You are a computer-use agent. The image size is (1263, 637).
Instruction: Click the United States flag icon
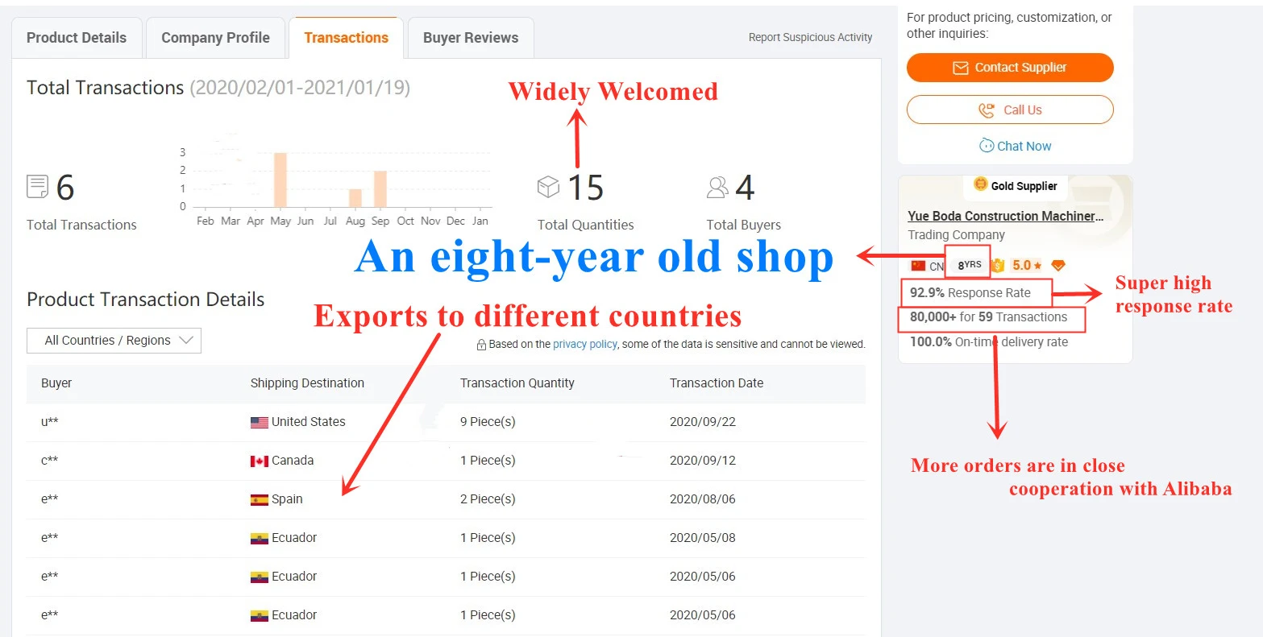coord(259,422)
